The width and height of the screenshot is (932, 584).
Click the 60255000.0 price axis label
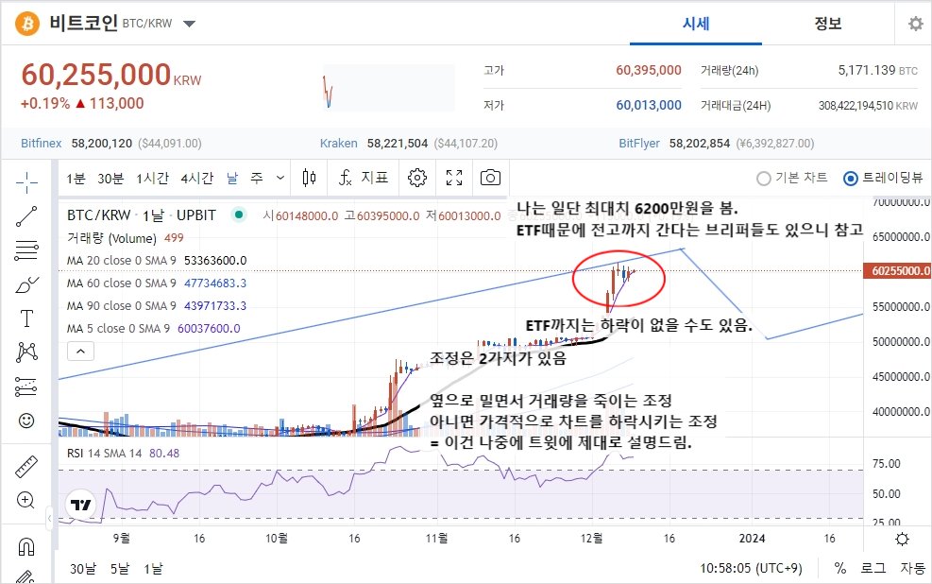[x=899, y=271]
